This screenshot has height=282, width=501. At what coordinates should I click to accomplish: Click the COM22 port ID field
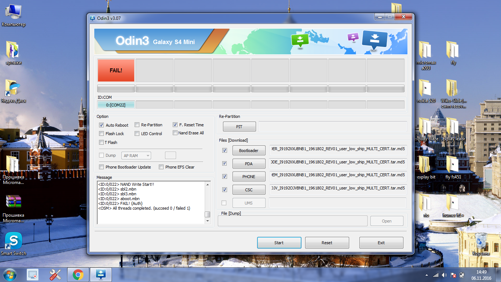point(116,105)
